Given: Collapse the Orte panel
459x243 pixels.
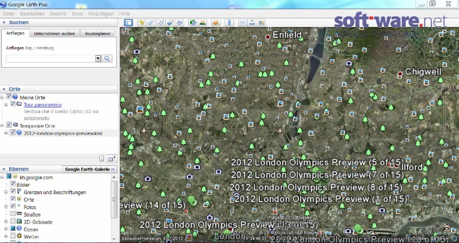Looking at the screenshot, I should pos(4,89).
